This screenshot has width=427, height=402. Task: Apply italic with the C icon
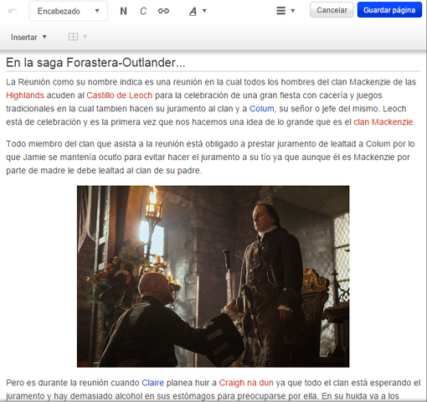pos(143,11)
